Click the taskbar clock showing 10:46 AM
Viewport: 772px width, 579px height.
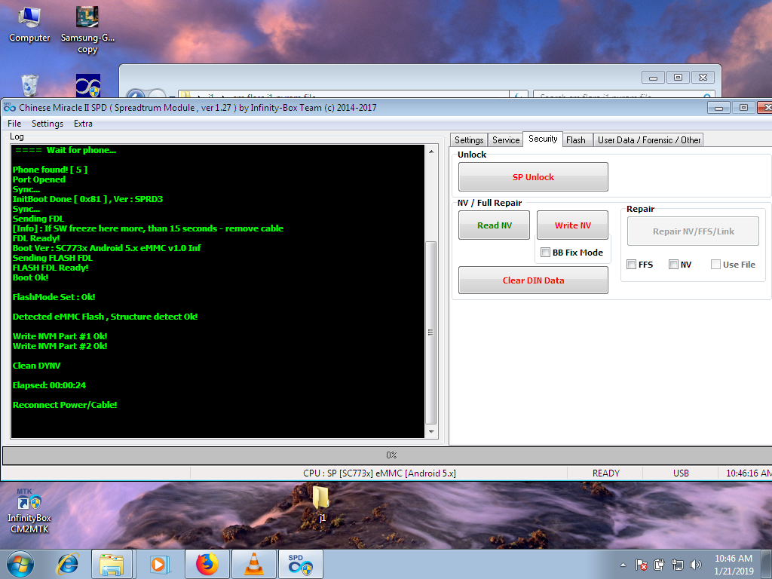pos(734,565)
